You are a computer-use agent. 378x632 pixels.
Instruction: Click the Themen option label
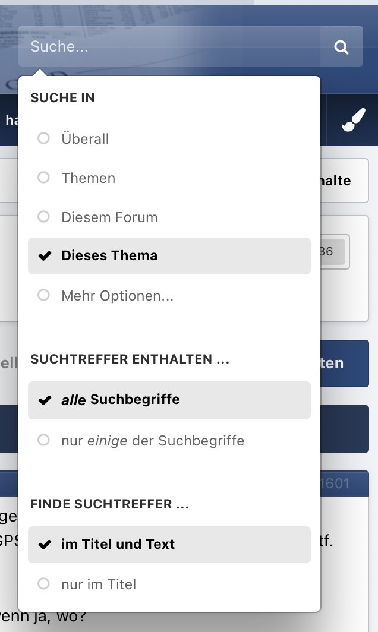pos(89,178)
